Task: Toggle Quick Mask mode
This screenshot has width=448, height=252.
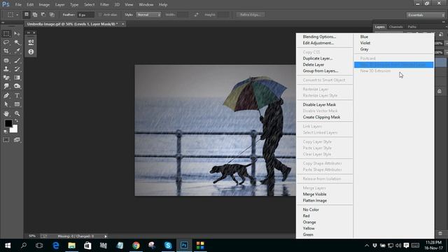Action: click(6, 140)
